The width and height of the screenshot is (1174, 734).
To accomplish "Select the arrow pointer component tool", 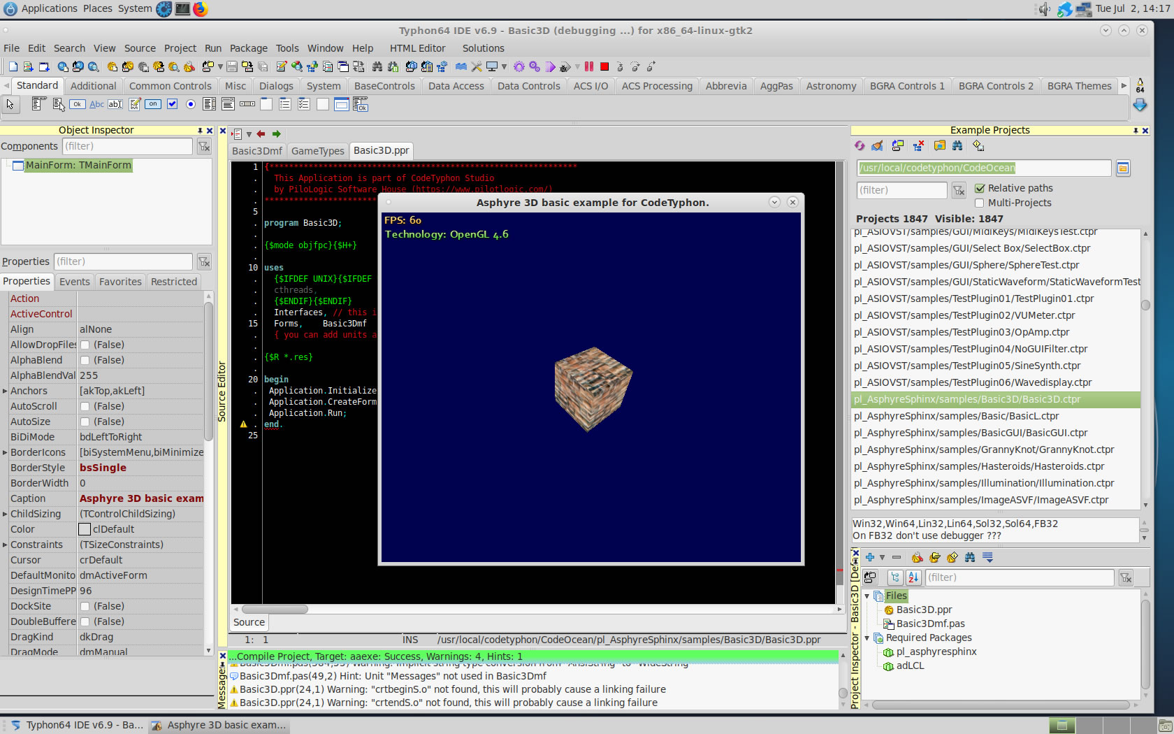I will pos(10,104).
